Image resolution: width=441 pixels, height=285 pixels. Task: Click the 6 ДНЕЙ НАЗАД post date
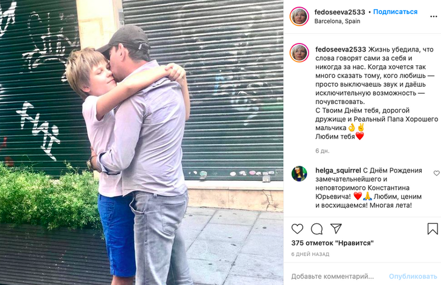[x=311, y=254]
